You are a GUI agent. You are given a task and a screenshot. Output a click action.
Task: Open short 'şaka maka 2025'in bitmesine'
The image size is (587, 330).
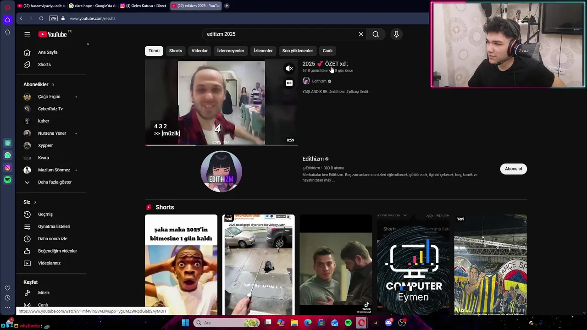[181, 264]
